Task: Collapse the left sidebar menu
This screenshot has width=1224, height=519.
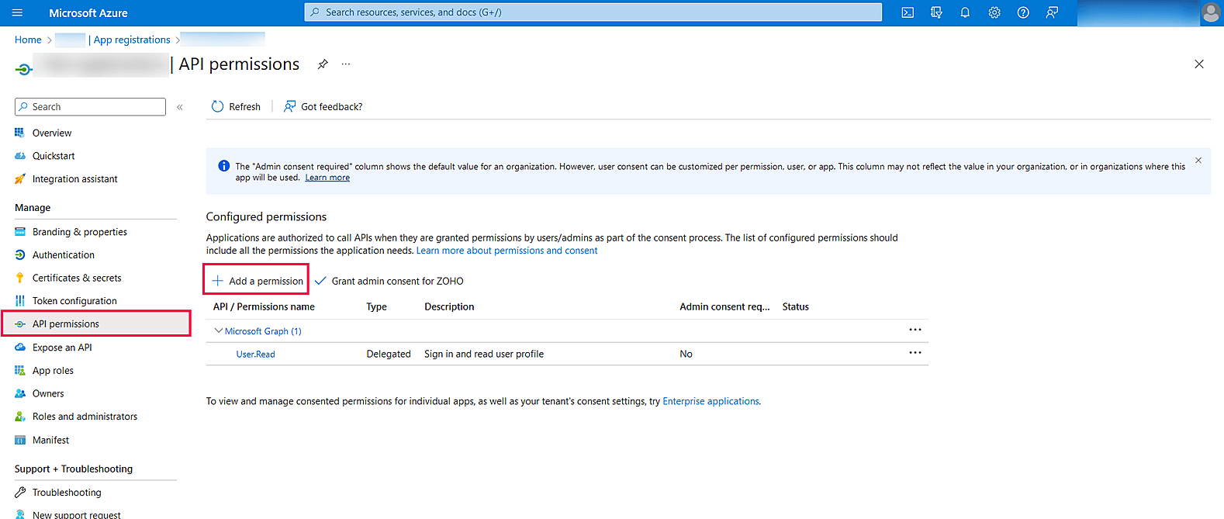Action: coord(180,107)
